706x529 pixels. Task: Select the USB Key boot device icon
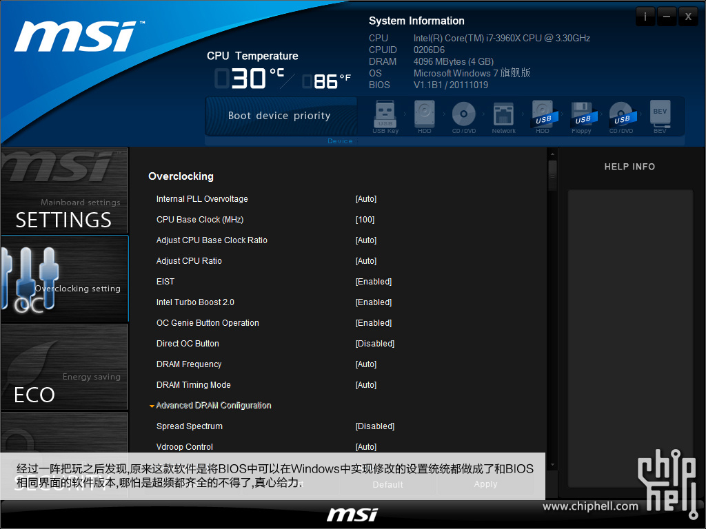(385, 116)
